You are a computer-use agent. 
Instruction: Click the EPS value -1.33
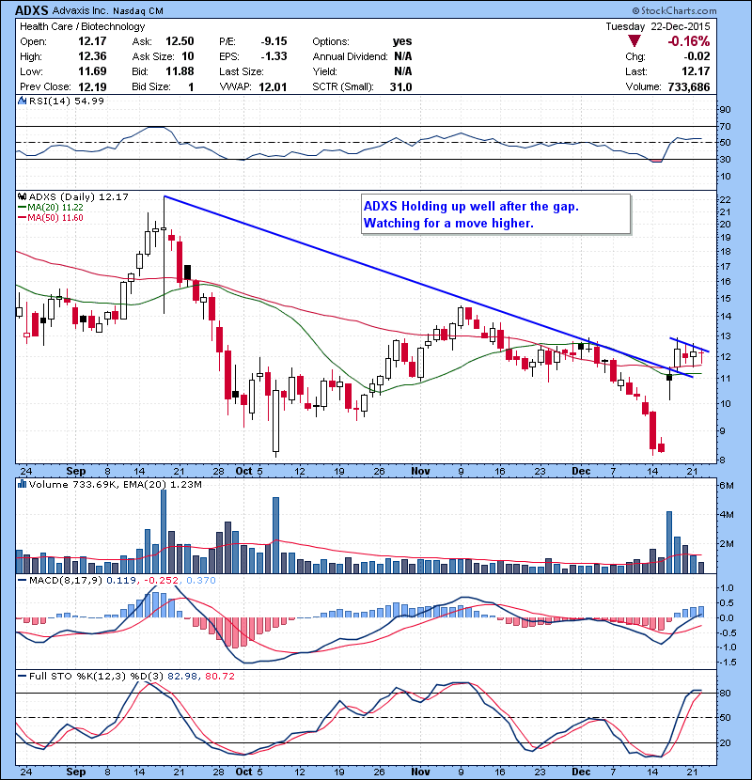point(274,56)
